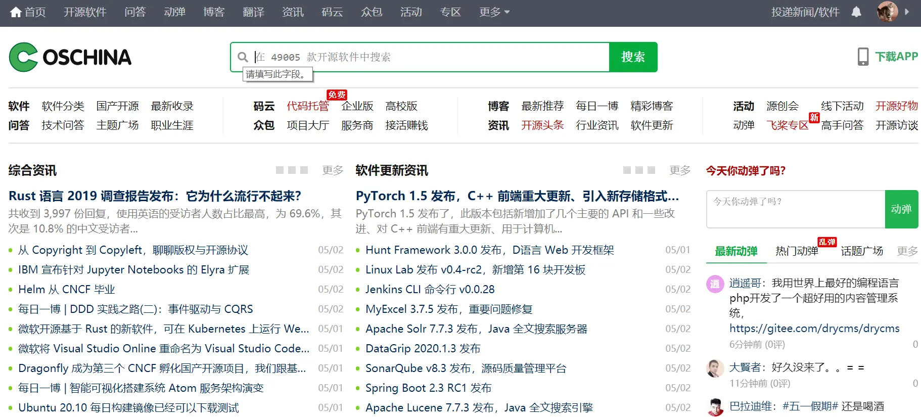
Task: Open 源创会 link
Action: tap(782, 106)
